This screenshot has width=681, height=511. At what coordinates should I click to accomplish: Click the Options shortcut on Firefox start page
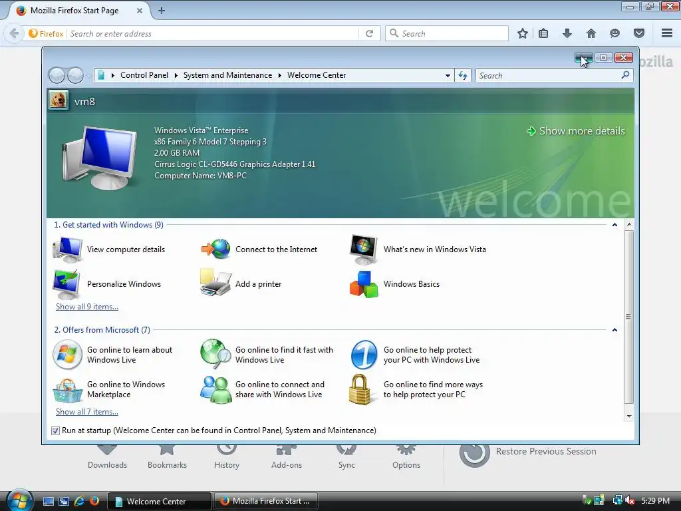click(x=406, y=456)
